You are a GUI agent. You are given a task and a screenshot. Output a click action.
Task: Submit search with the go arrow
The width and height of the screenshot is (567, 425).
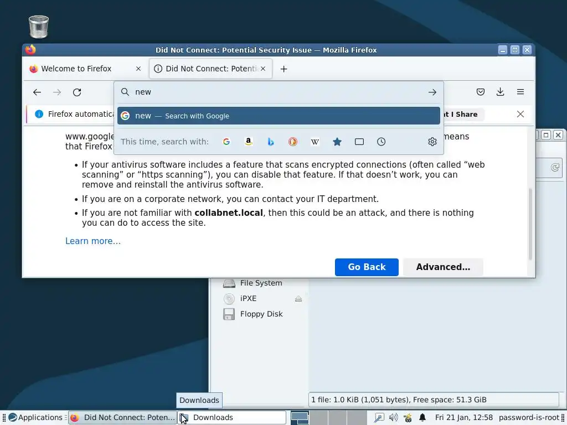432,92
